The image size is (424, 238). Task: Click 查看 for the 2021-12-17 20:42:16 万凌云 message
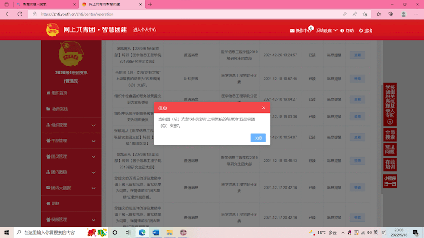point(357,188)
